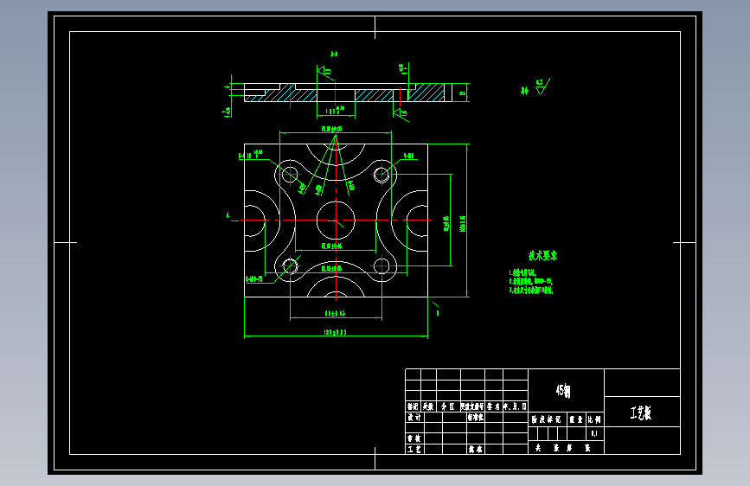Click the 分区 header cell

448,406
